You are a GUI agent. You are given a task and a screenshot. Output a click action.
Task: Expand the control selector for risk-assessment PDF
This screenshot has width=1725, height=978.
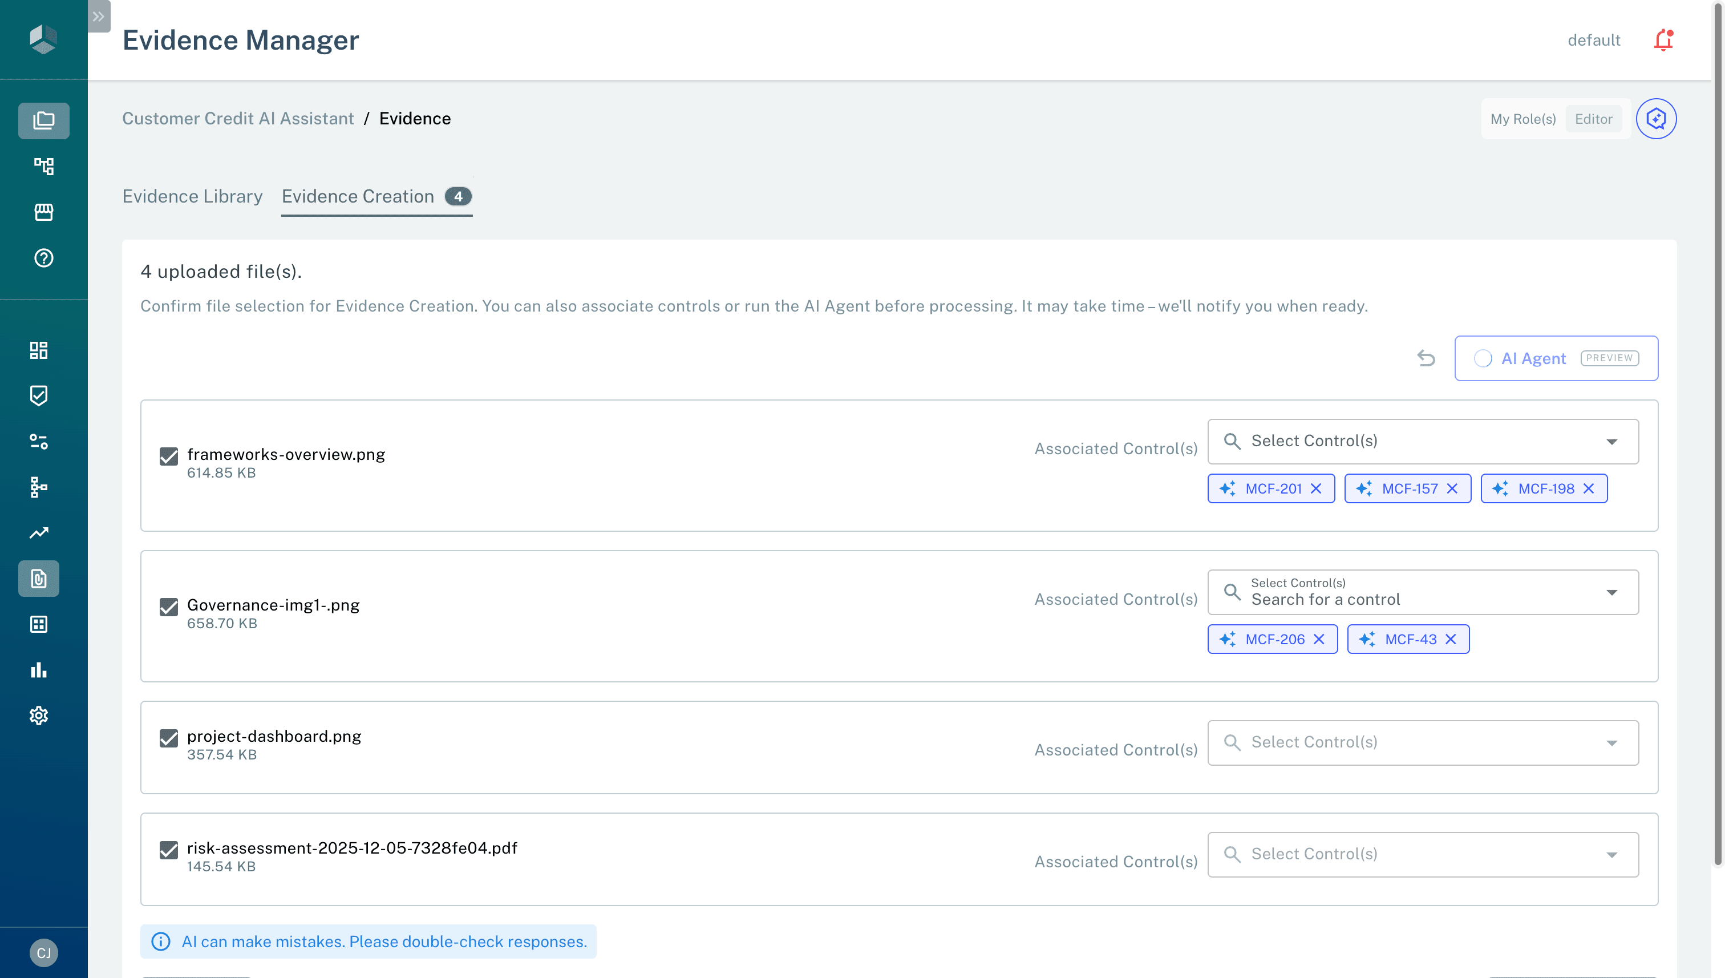(x=1422, y=854)
